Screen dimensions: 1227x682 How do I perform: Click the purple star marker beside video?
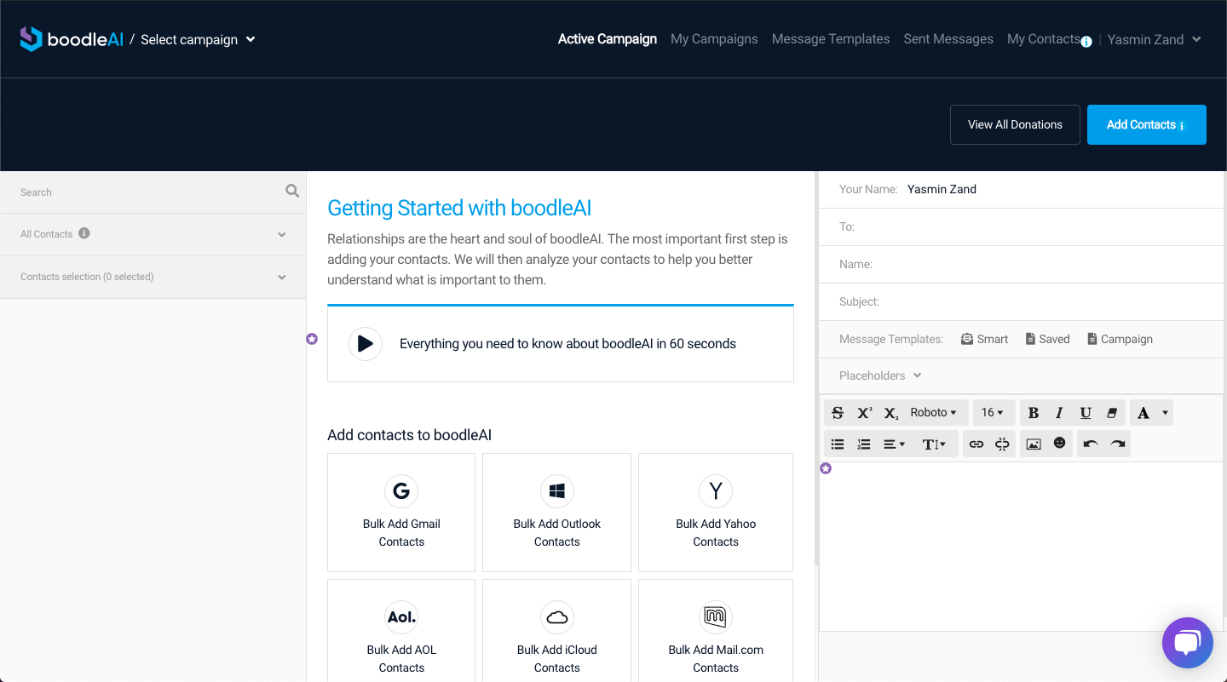(x=312, y=339)
